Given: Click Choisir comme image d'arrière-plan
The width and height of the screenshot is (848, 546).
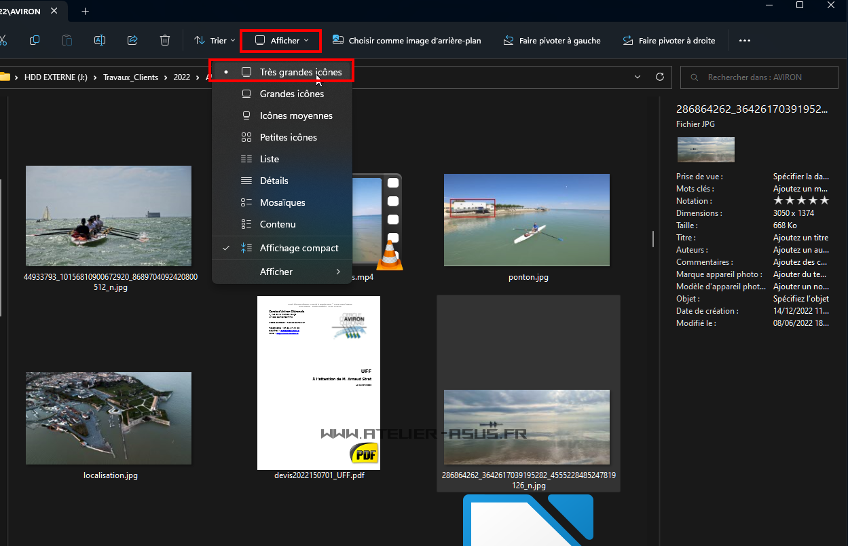Looking at the screenshot, I should (x=407, y=41).
